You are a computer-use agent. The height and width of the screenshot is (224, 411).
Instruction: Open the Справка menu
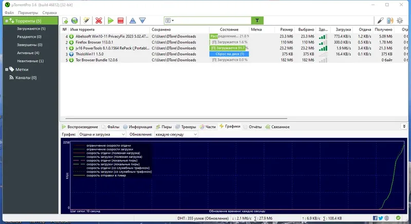49,12
